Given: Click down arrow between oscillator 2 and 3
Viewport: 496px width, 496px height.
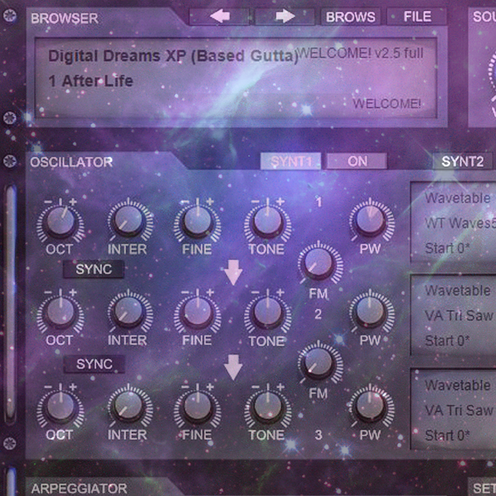Looking at the screenshot, I should click(234, 367).
